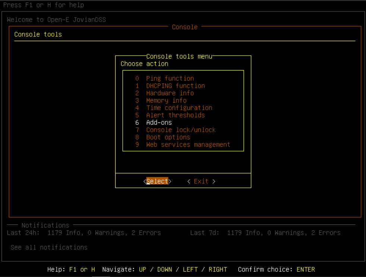This screenshot has width=366, height=277.
Task: Select the Time configuration entry
Action: click(x=179, y=108)
